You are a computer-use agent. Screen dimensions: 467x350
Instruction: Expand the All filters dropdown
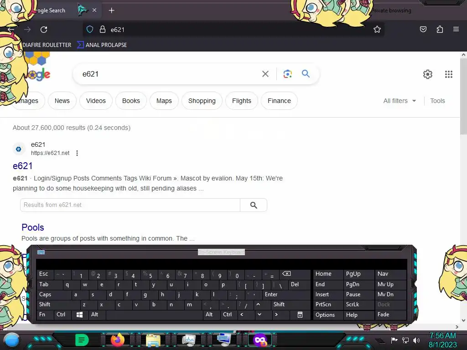[x=400, y=101]
